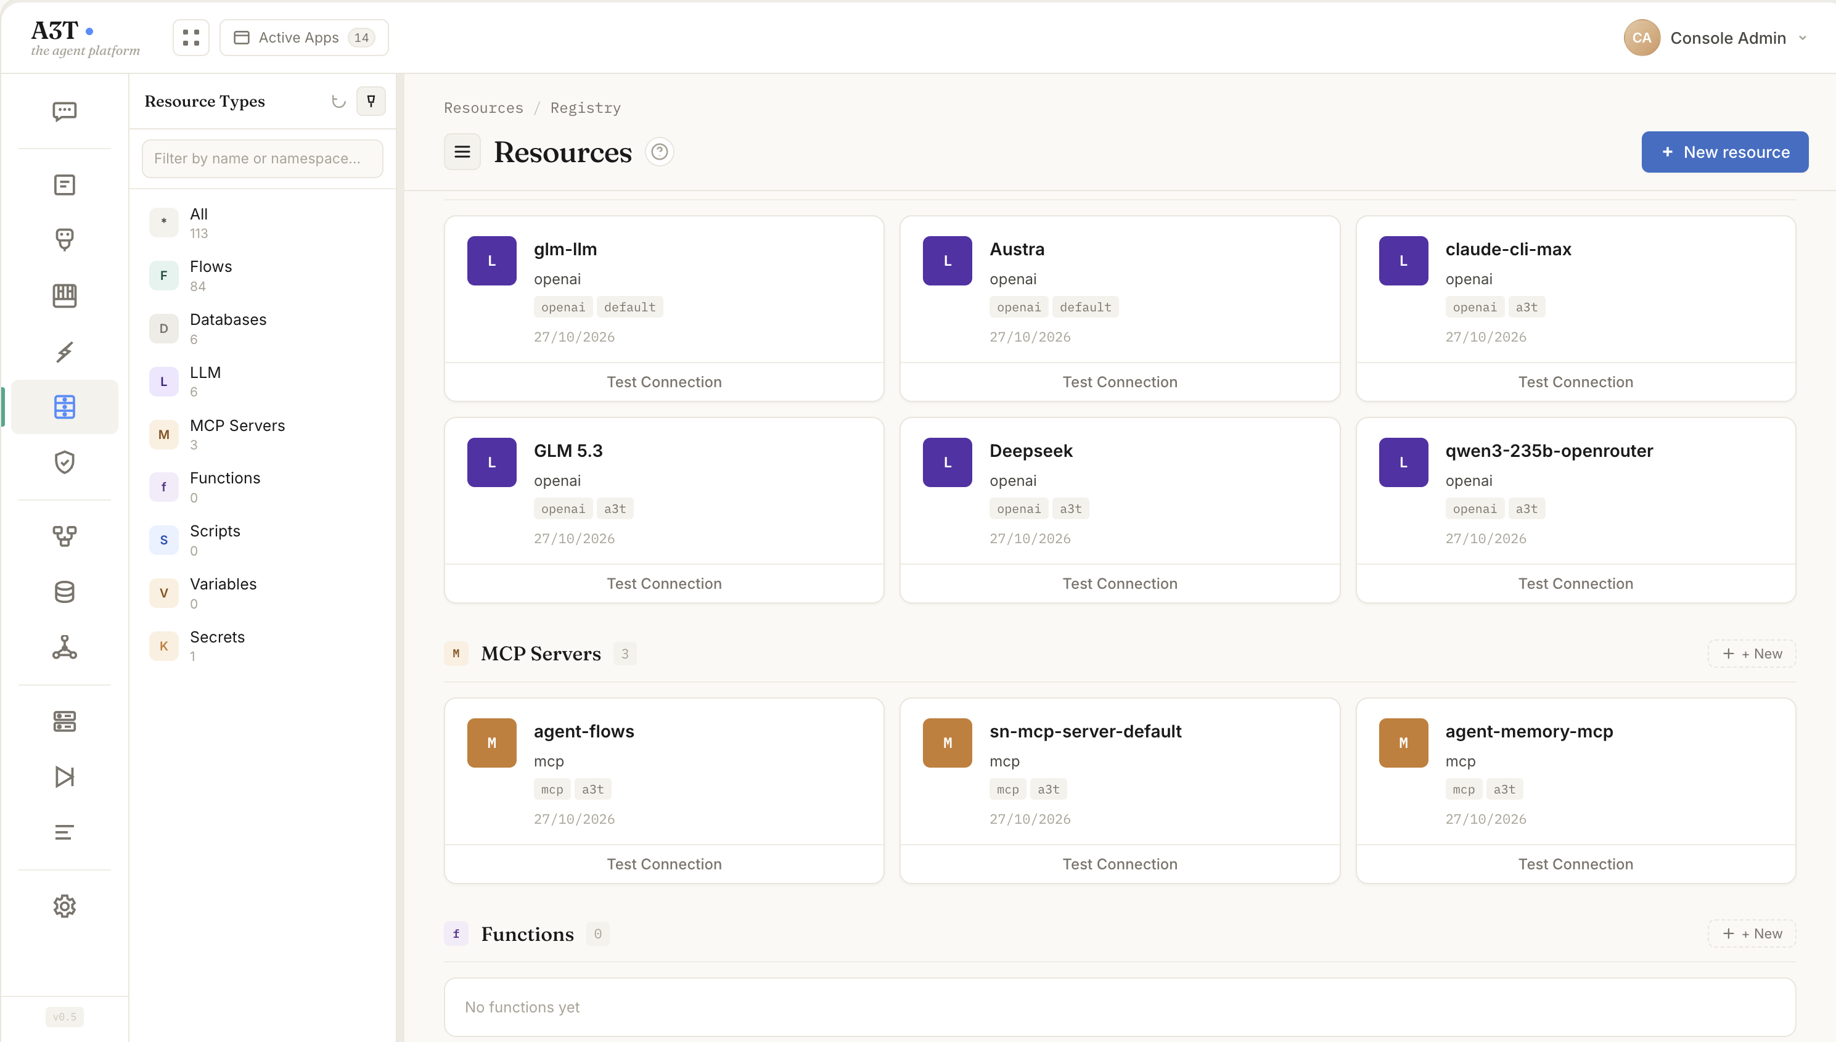Open the flow diagram sidebar icon
Image resolution: width=1836 pixels, height=1042 pixels.
64,536
